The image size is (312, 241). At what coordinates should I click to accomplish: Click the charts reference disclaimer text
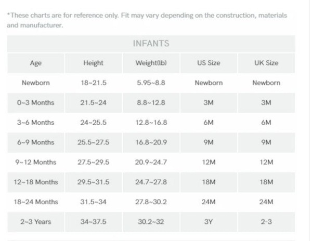[147, 20]
